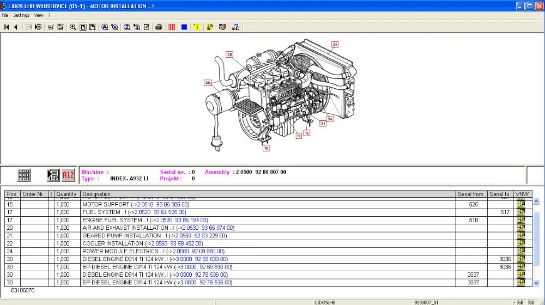Open the pencil note edit icon

coord(146,27)
